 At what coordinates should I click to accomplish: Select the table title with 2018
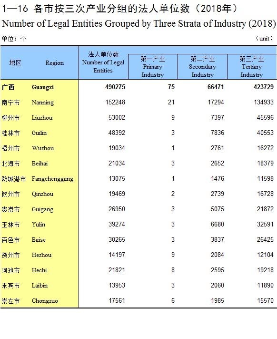click(x=119, y=9)
